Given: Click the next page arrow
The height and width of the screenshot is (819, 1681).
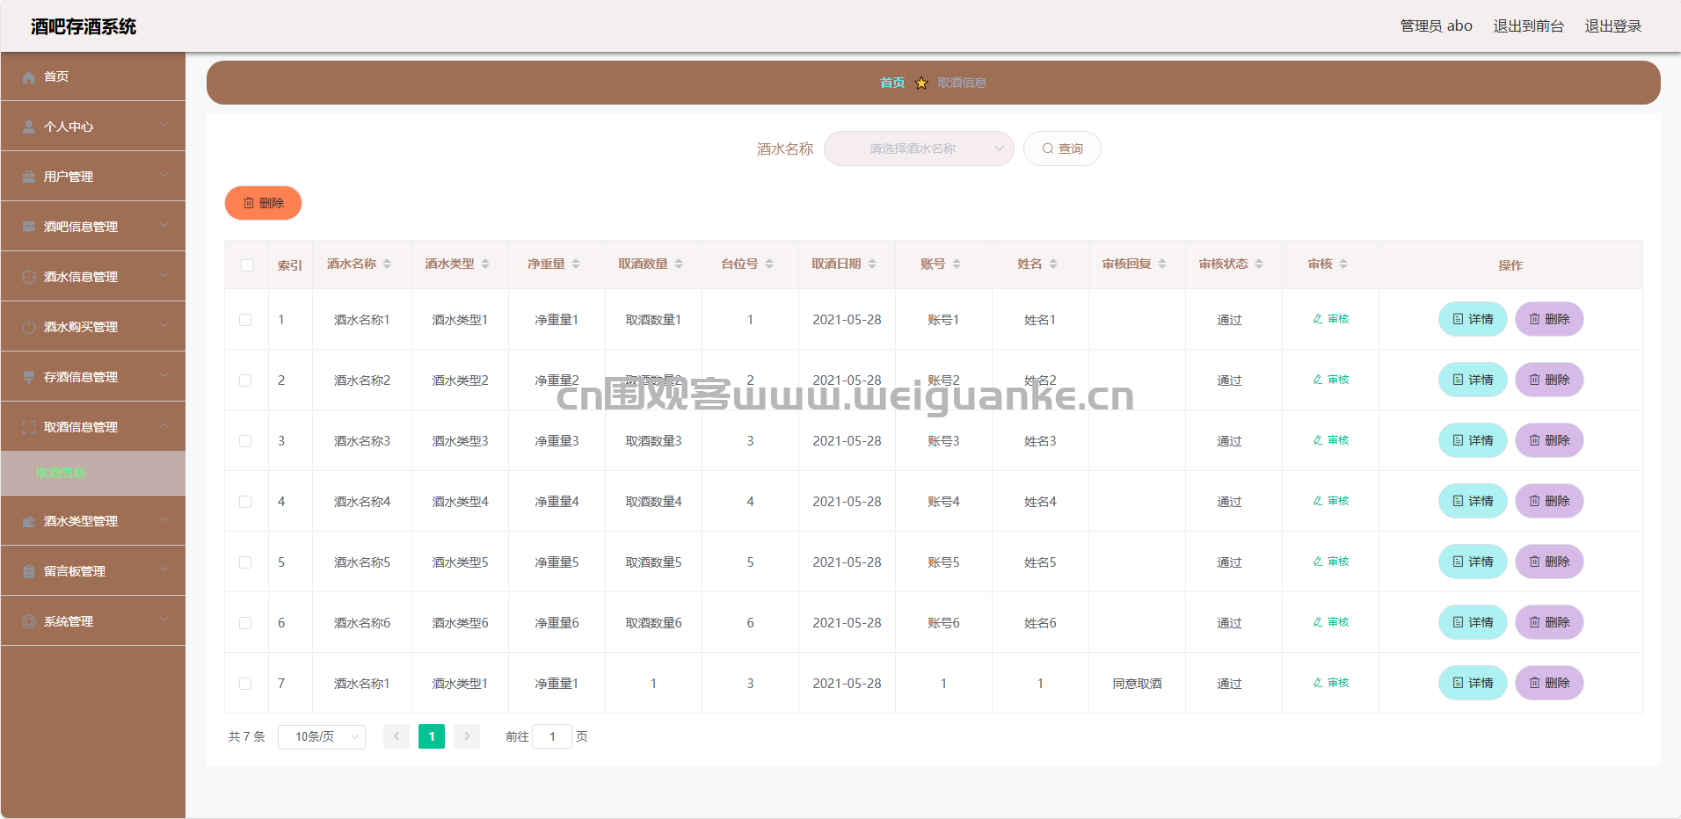Looking at the screenshot, I should click(467, 736).
